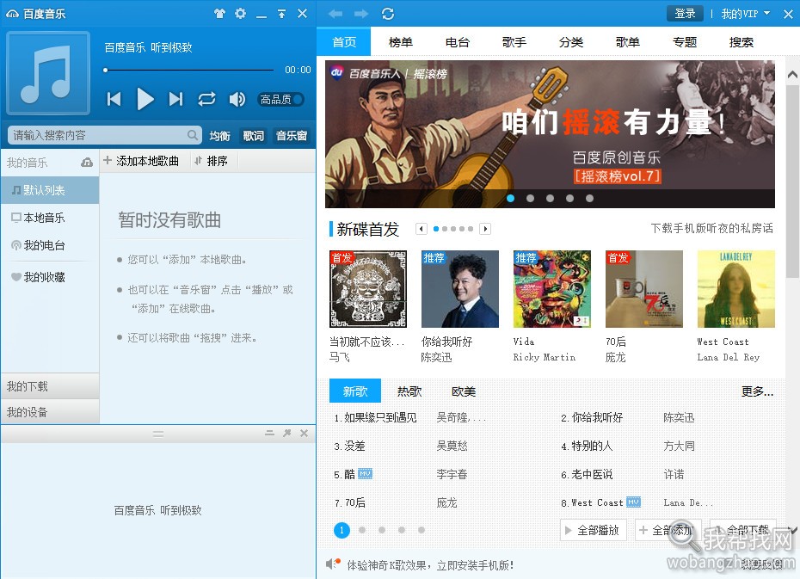Screen dimensions: 800x579
Task: Start playback with the play button
Action: click(x=145, y=99)
